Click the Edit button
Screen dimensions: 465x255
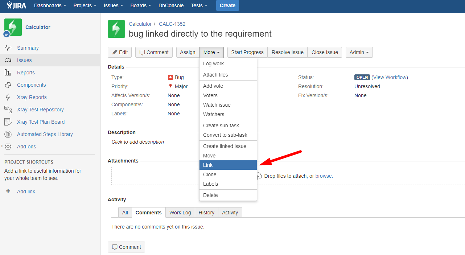coord(120,52)
